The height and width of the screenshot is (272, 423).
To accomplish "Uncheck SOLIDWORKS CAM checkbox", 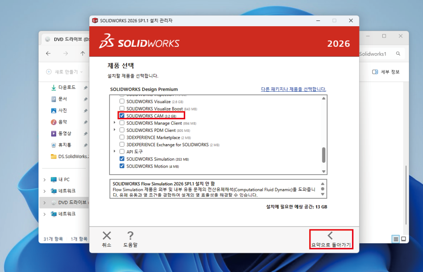I will click(x=122, y=116).
